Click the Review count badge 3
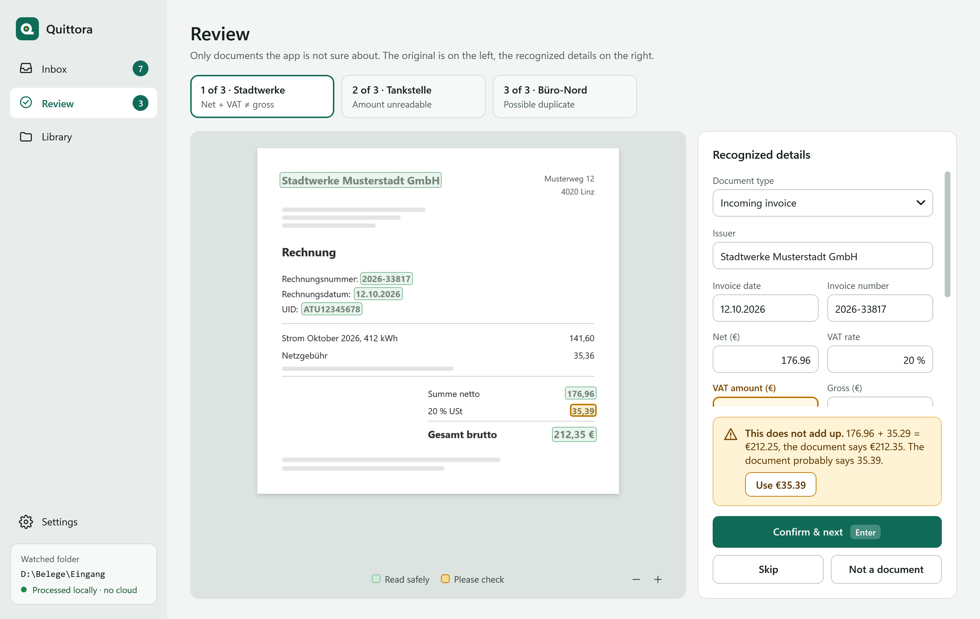 pyautogui.click(x=141, y=103)
